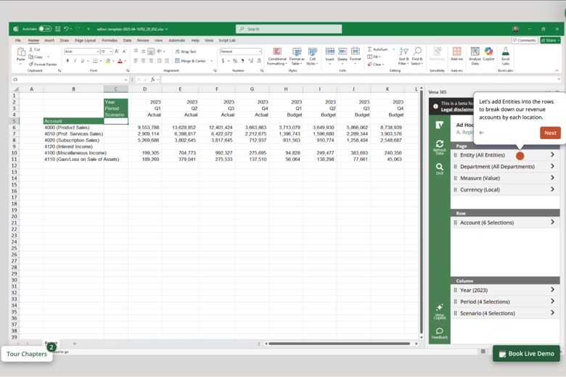
Task: Click the Search box in title bar
Action: [x=289, y=29]
